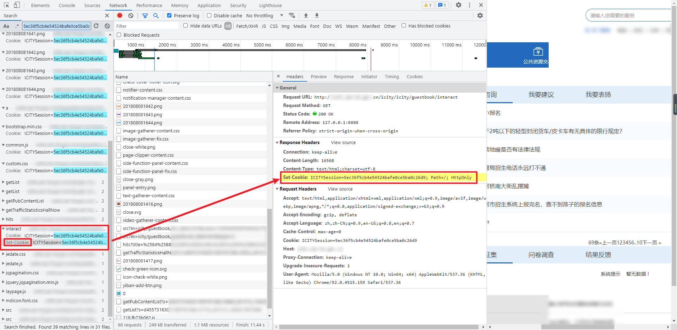The height and width of the screenshot is (330, 677).
Task: Toggle regular expression search button
Action: 17,26
